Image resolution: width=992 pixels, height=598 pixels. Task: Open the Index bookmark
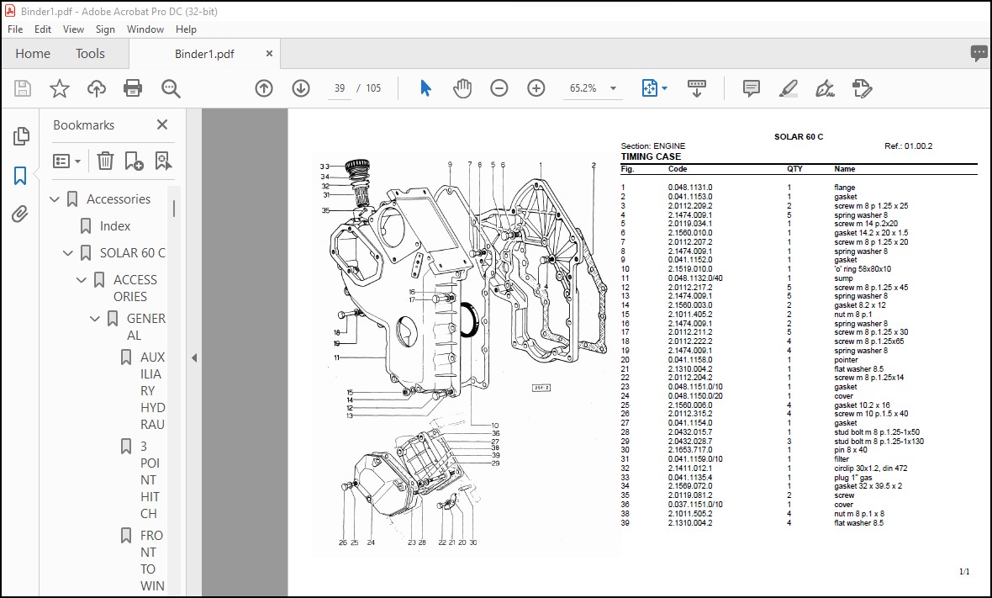point(115,226)
